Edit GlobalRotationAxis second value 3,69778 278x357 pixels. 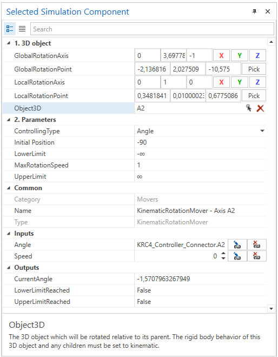coord(174,56)
